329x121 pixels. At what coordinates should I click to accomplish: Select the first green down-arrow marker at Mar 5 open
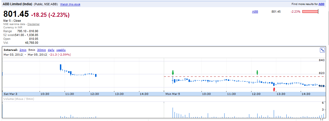(x=173, y=73)
